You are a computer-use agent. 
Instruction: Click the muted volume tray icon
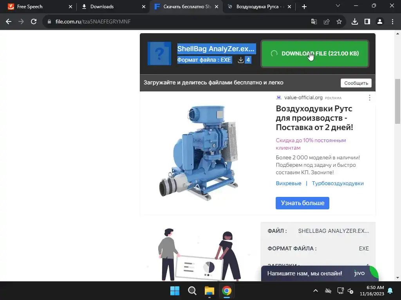(x=350, y=291)
